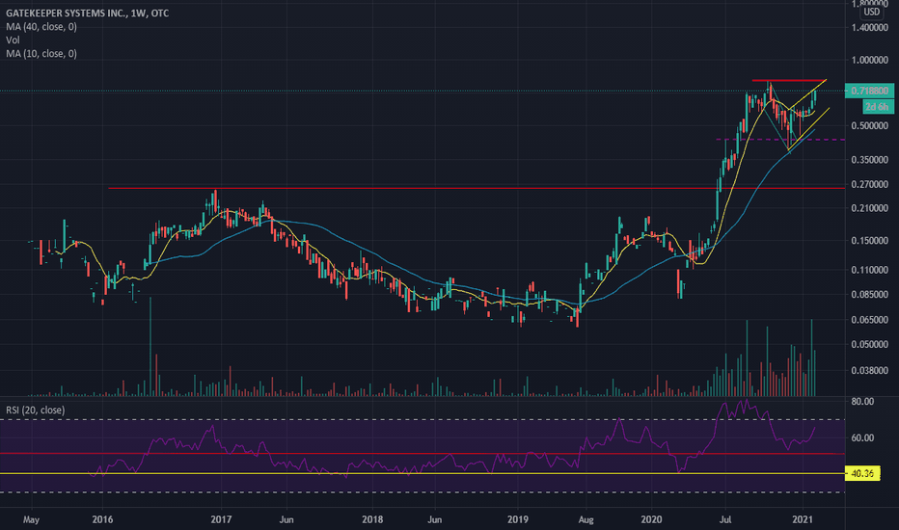Select the short red resistance line at the top

[789, 80]
